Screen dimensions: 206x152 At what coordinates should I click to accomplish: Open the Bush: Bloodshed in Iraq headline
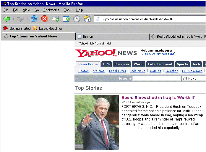(158, 98)
